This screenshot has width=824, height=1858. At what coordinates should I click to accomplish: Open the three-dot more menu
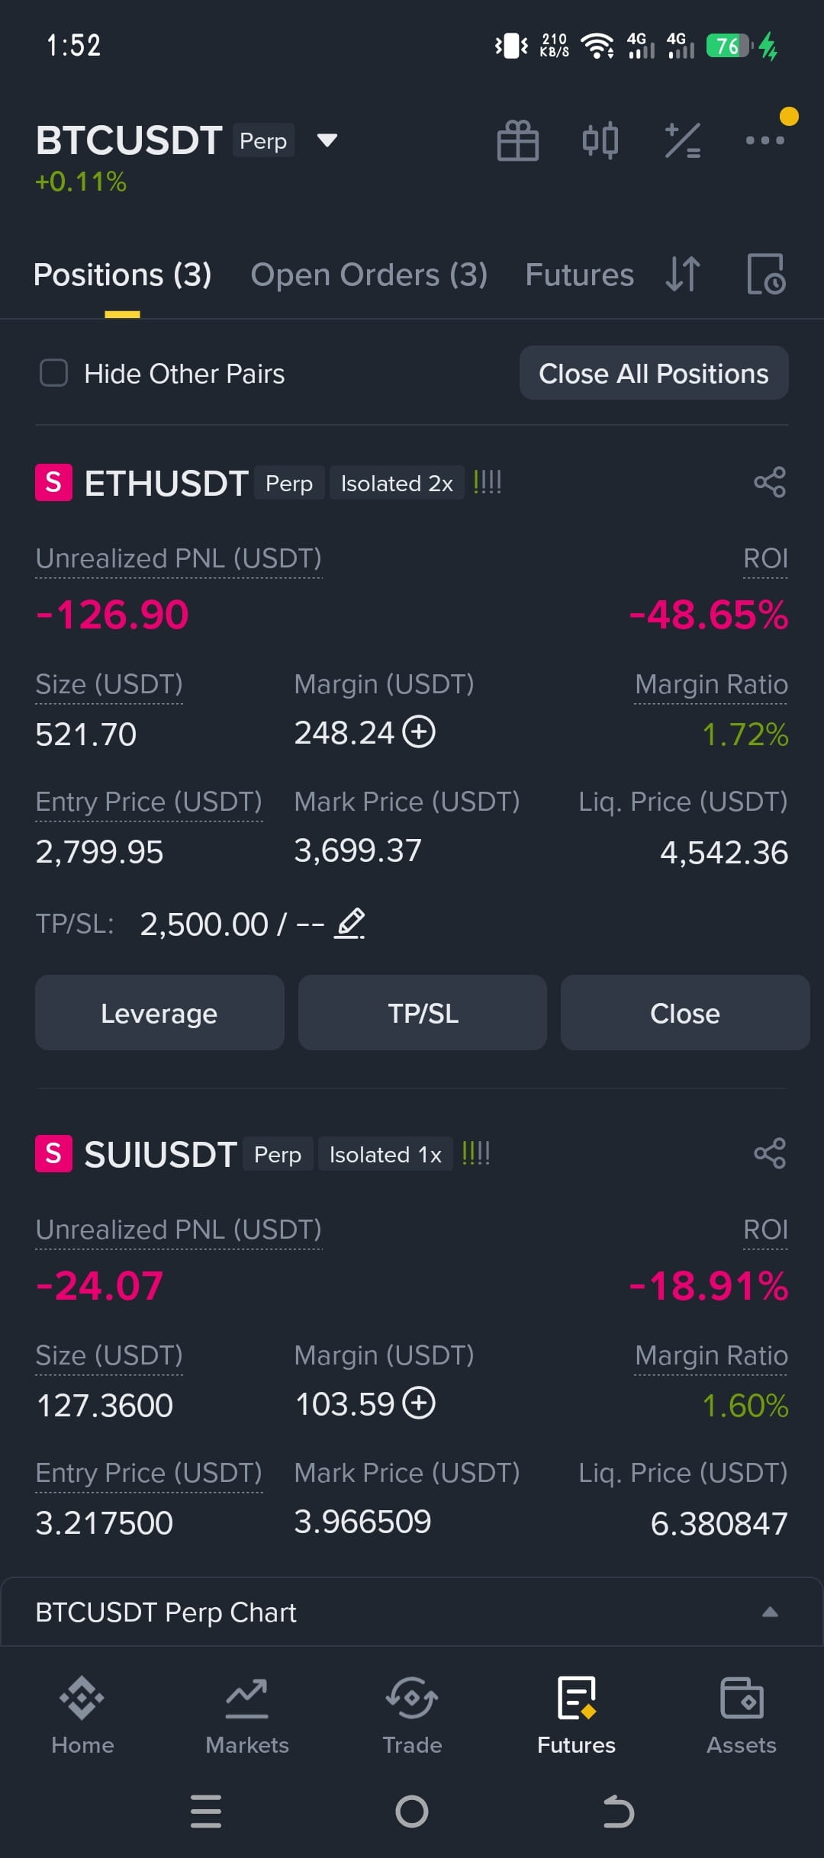click(x=764, y=140)
